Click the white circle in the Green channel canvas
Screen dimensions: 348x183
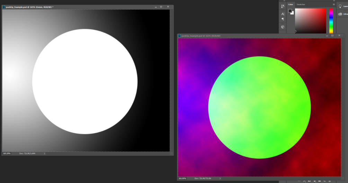pyautogui.click(x=85, y=81)
